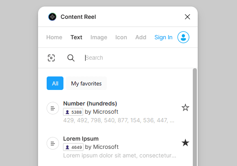Select the Text tab
The width and height of the screenshot is (237, 166).
[x=77, y=37]
